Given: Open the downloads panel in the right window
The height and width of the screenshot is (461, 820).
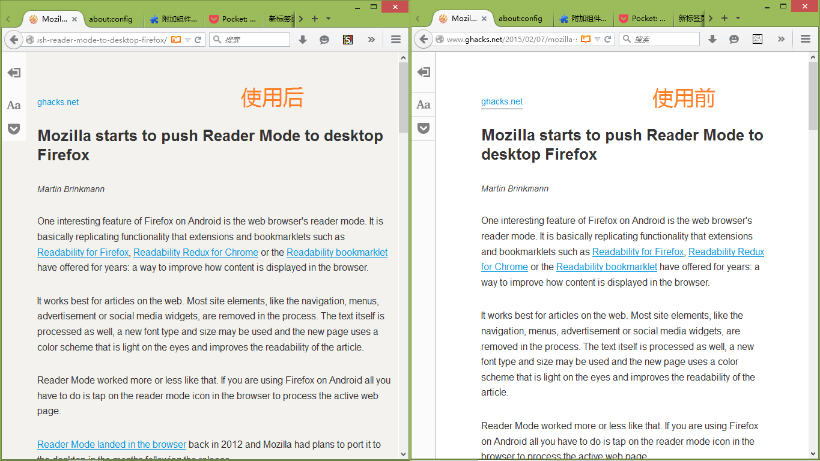Looking at the screenshot, I should click(712, 40).
